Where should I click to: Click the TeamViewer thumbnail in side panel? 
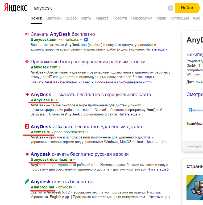coord(195,110)
